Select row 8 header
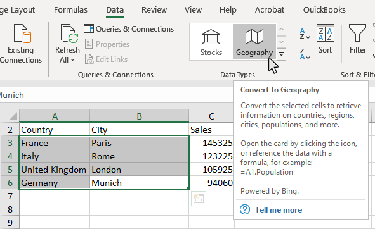This screenshot has height=229, width=375. pos(10,209)
